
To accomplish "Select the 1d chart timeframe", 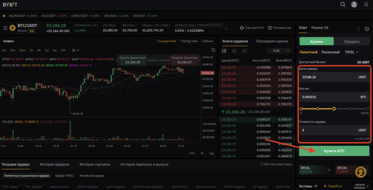I will tap(47, 50).
